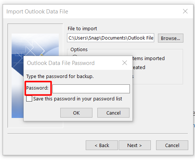Confirm the password with OK
The image size is (195, 162).
(x=76, y=113)
